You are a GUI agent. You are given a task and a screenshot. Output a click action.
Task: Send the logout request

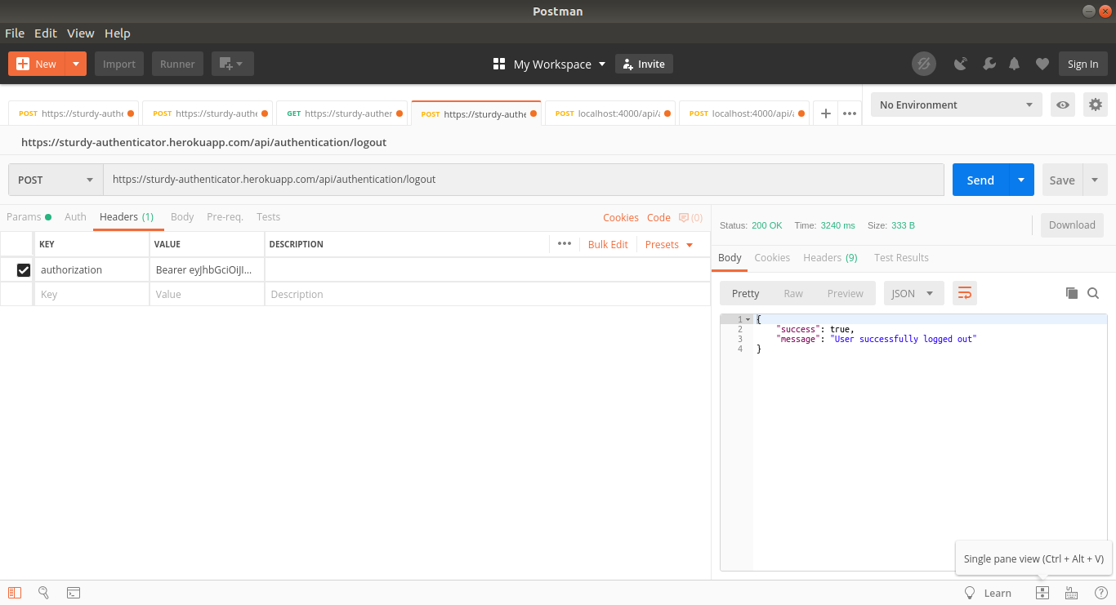[x=980, y=180]
